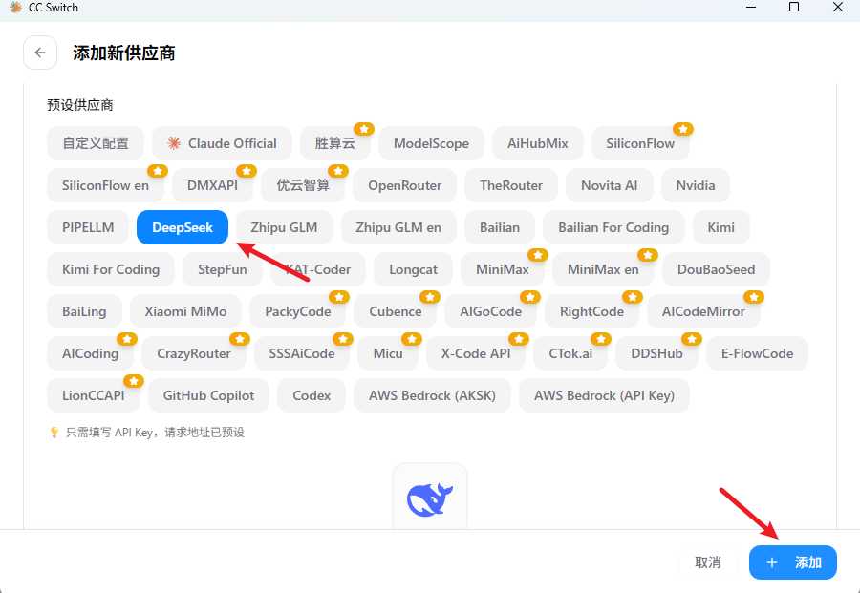Screen dimensions: 860x593
Task: Click the 预设供应商 section label
Action: (80, 105)
